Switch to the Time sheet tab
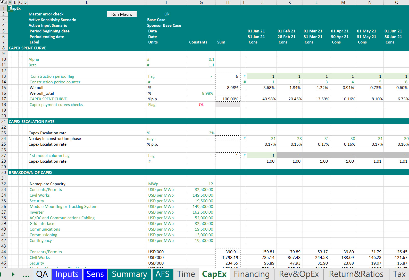 pyautogui.click(x=186, y=274)
